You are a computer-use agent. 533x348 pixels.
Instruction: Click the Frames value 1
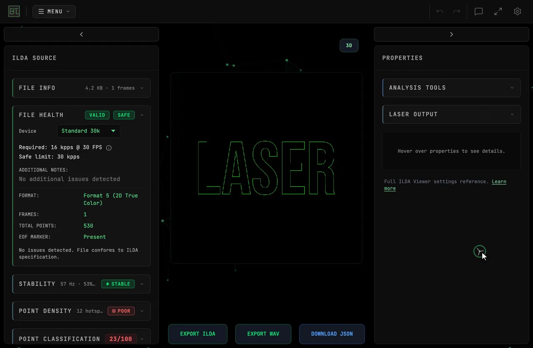(85, 215)
